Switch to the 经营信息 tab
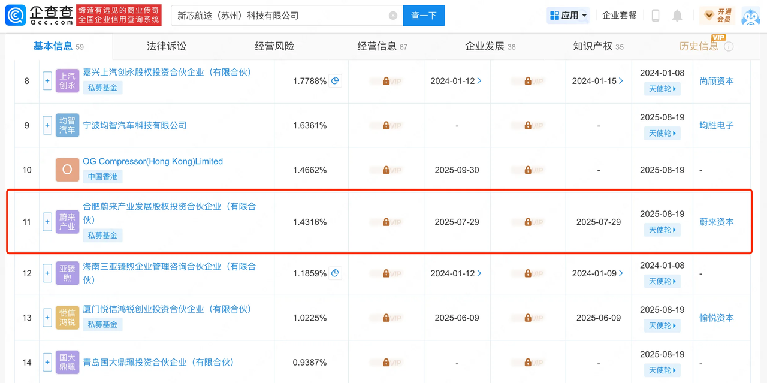 point(382,46)
